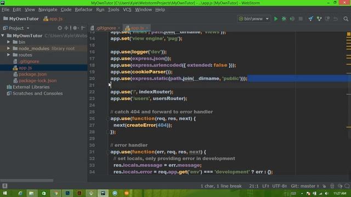Click the code-analysis warning marker atop the editor scrollbar
The width and height of the screenshot is (351, 197).
point(349,34)
